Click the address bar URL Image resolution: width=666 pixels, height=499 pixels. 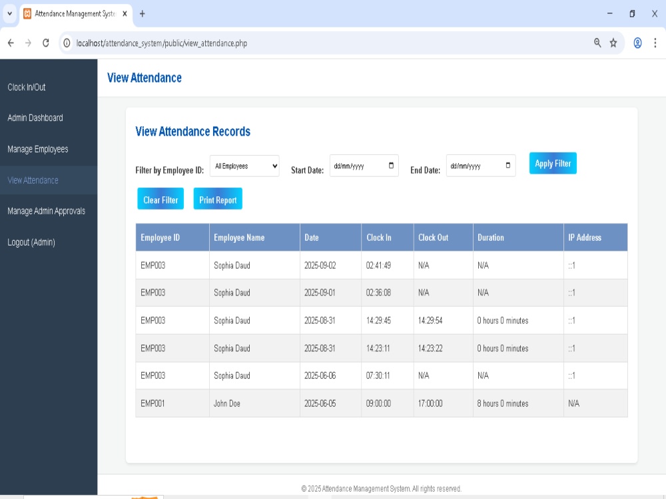pyautogui.click(x=161, y=43)
